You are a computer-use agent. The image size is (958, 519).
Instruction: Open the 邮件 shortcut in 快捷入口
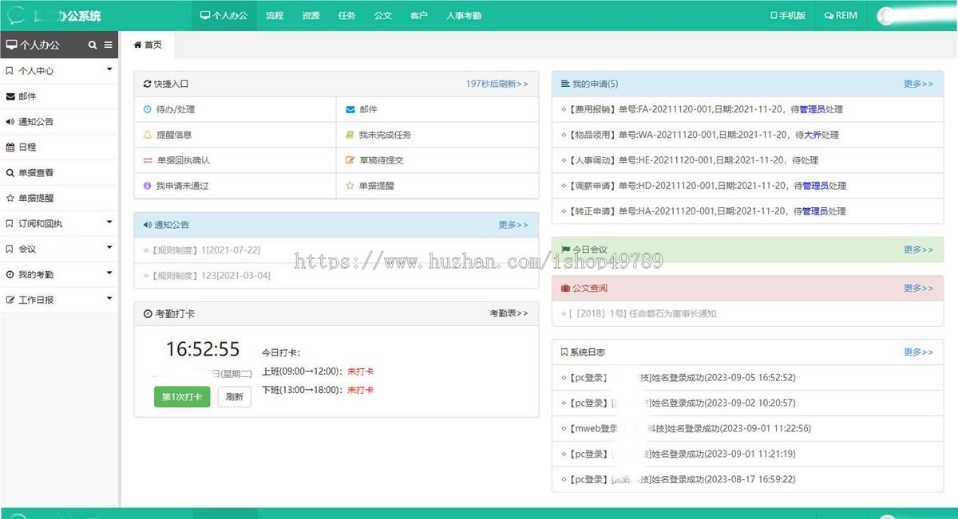pyautogui.click(x=437, y=109)
